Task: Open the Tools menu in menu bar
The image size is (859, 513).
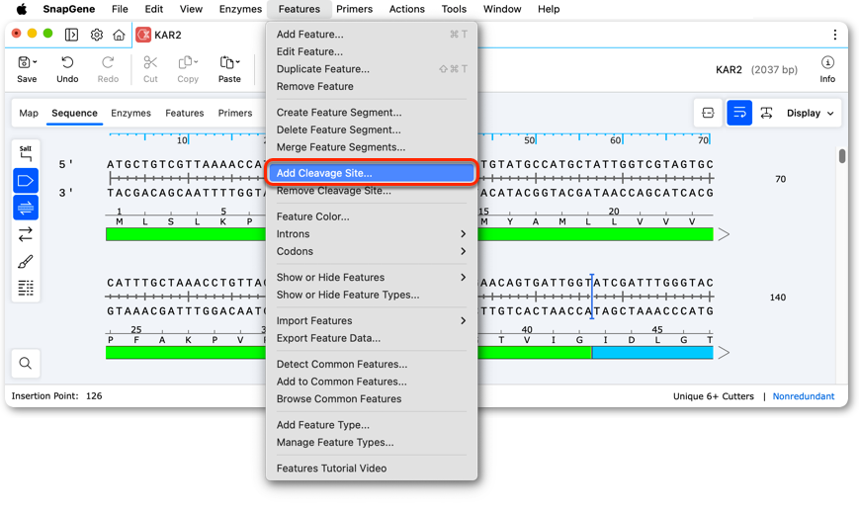Action: tap(454, 9)
